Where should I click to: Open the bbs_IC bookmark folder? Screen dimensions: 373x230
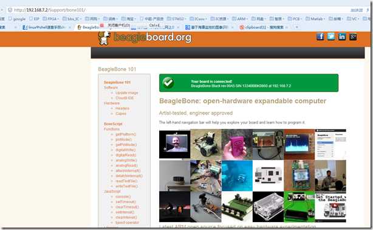click(72, 19)
